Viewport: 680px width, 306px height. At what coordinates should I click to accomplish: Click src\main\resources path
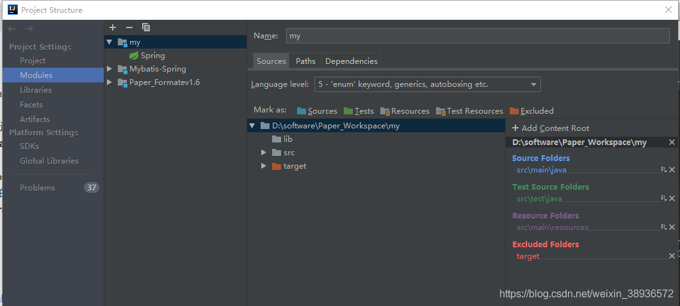(x=553, y=227)
